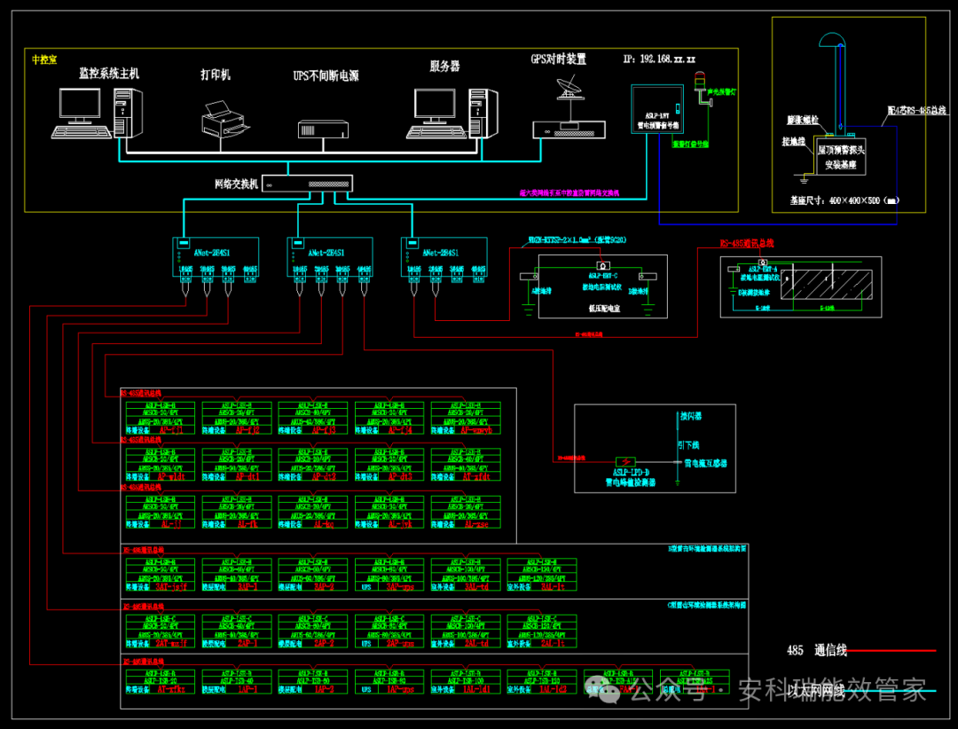Click the AP-fj3 device block

(x=313, y=418)
